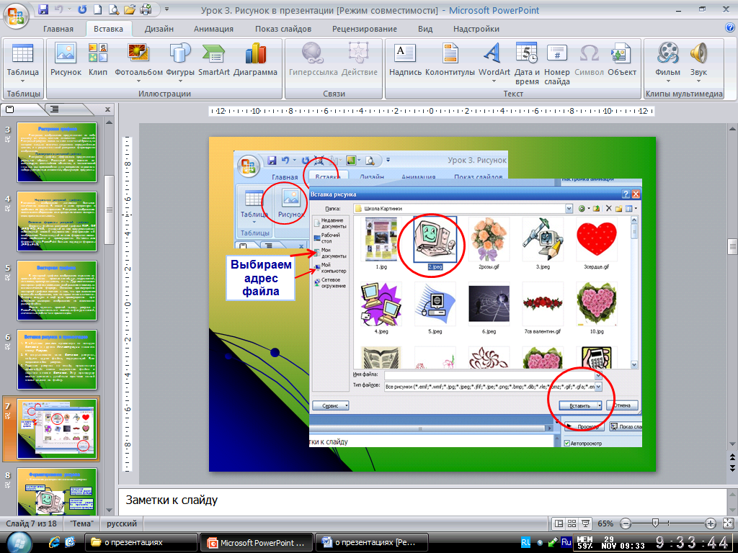Switch to Slide Sorter view in status bar

coord(572,523)
